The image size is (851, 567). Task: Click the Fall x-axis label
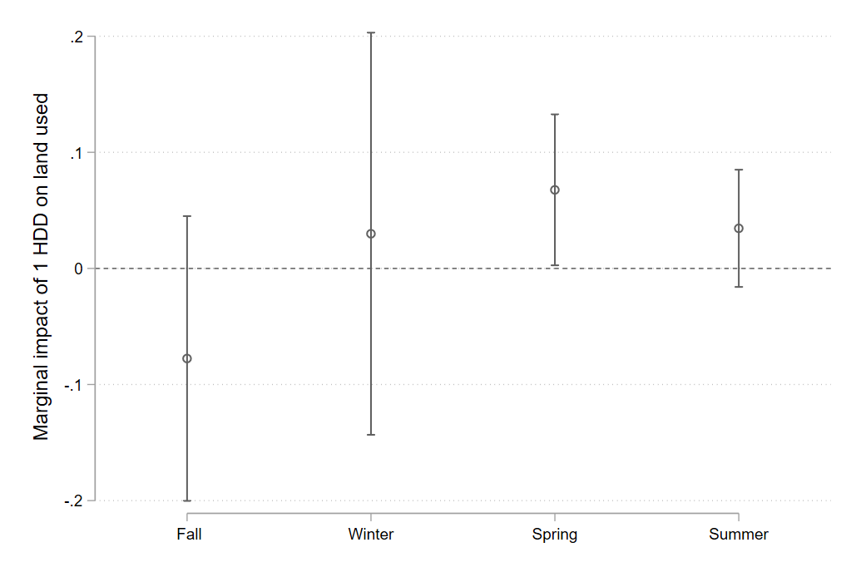tap(189, 535)
